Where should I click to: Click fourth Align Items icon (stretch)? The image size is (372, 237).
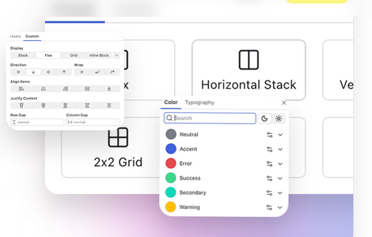(87, 89)
